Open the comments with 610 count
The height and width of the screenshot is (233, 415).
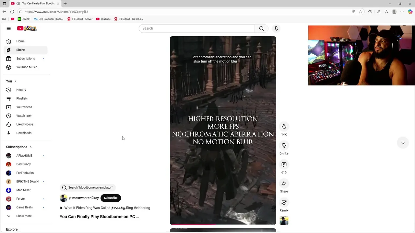[x=284, y=164]
